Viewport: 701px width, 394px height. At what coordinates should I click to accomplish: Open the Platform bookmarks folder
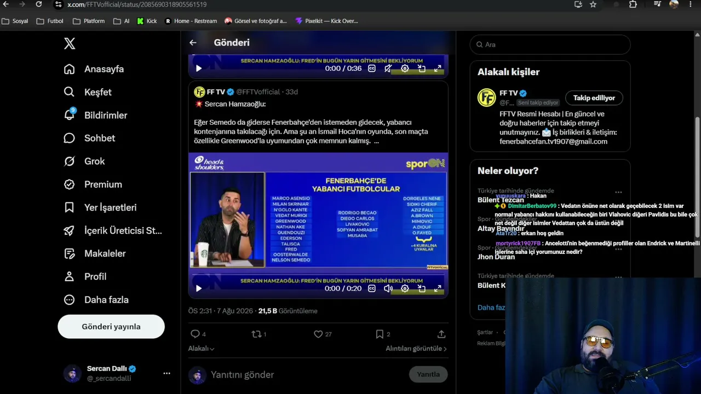point(89,21)
